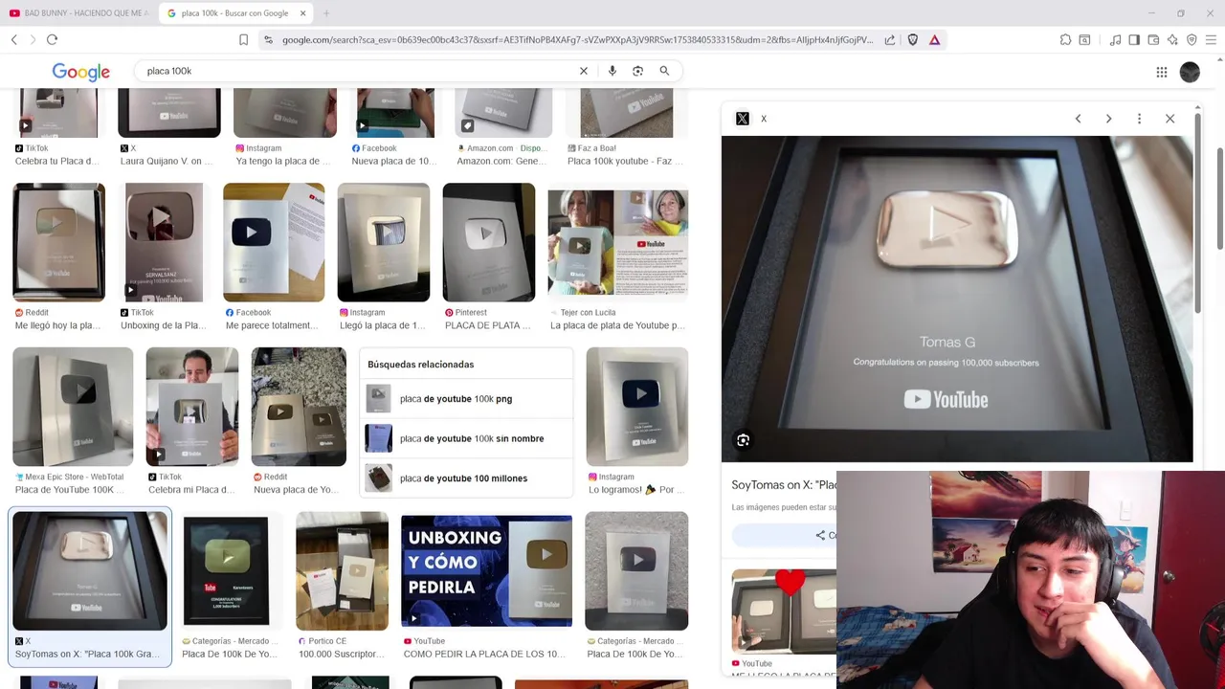This screenshot has width=1225, height=689.
Task: Bookmark this page using the bookmark icon
Action: pos(243,39)
